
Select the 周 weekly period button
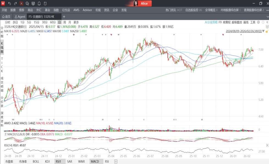coord(65,22)
